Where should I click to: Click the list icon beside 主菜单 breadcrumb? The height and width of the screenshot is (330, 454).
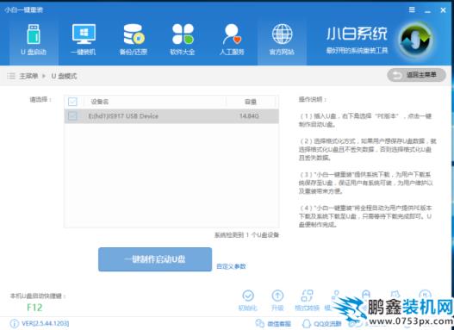(11, 76)
